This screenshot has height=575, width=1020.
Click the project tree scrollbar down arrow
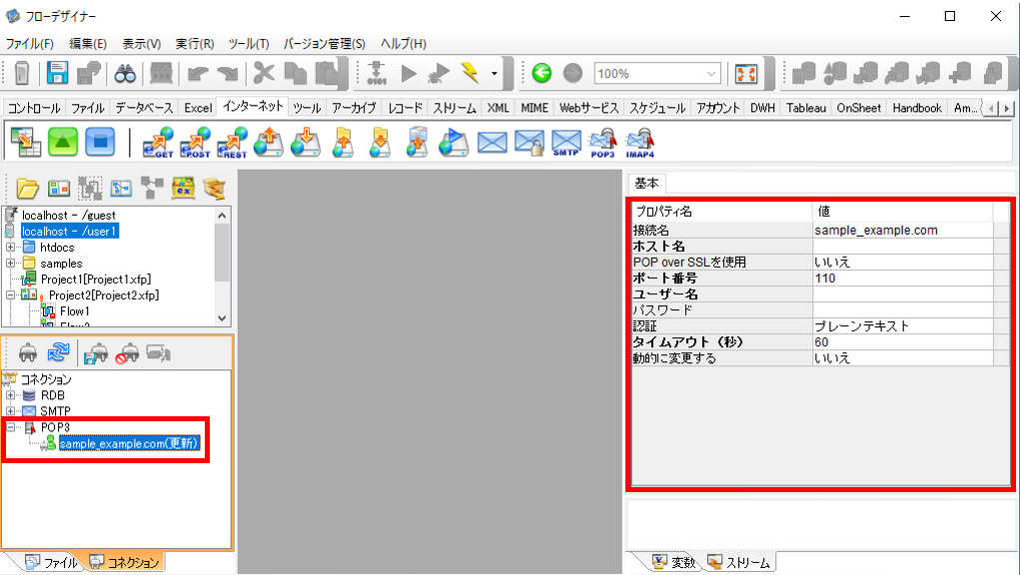tap(222, 318)
